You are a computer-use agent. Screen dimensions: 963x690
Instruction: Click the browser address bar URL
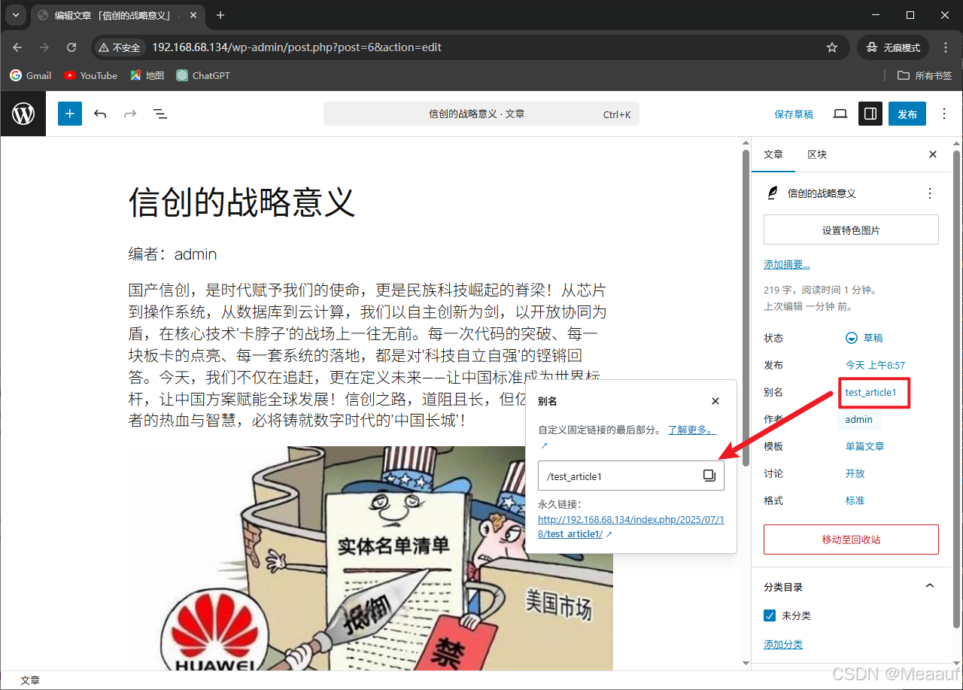click(296, 47)
